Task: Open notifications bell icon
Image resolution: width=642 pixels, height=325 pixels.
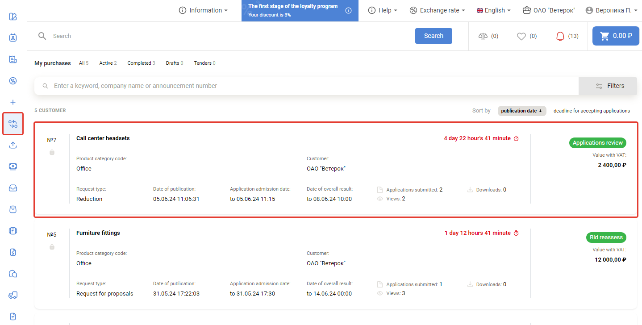Action: click(560, 36)
